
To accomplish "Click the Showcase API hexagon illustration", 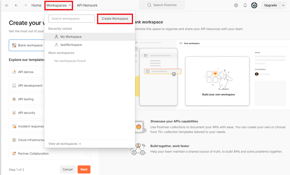I will tap(140, 127).
